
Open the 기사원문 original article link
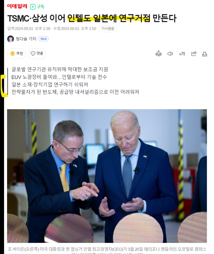(107, 29)
